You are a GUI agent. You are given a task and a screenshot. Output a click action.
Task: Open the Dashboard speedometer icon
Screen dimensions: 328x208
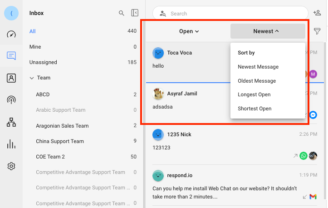tap(11, 35)
